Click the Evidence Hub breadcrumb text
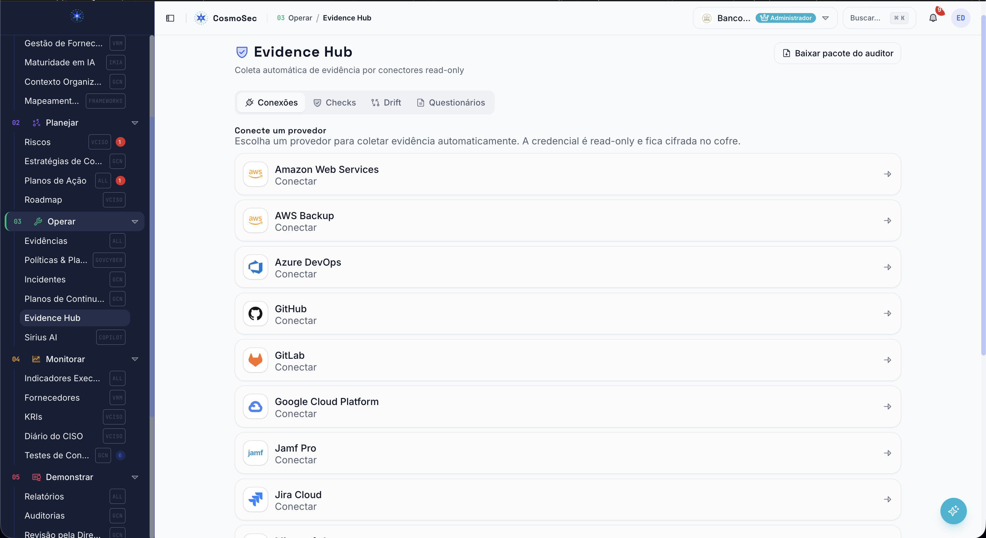The height and width of the screenshot is (538, 986). [x=347, y=18]
